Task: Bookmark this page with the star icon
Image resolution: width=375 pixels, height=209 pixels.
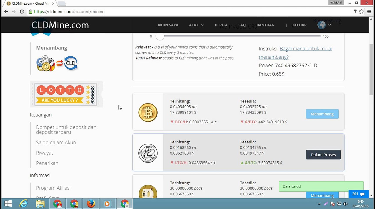Action: (361, 12)
